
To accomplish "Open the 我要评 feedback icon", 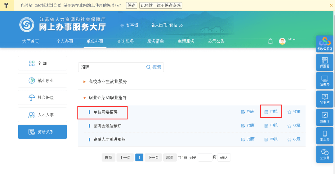I will tap(324, 117).
